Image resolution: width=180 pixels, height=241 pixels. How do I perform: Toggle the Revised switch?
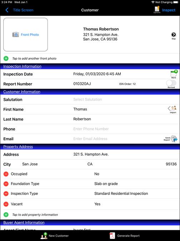pyautogui.click(x=171, y=83)
